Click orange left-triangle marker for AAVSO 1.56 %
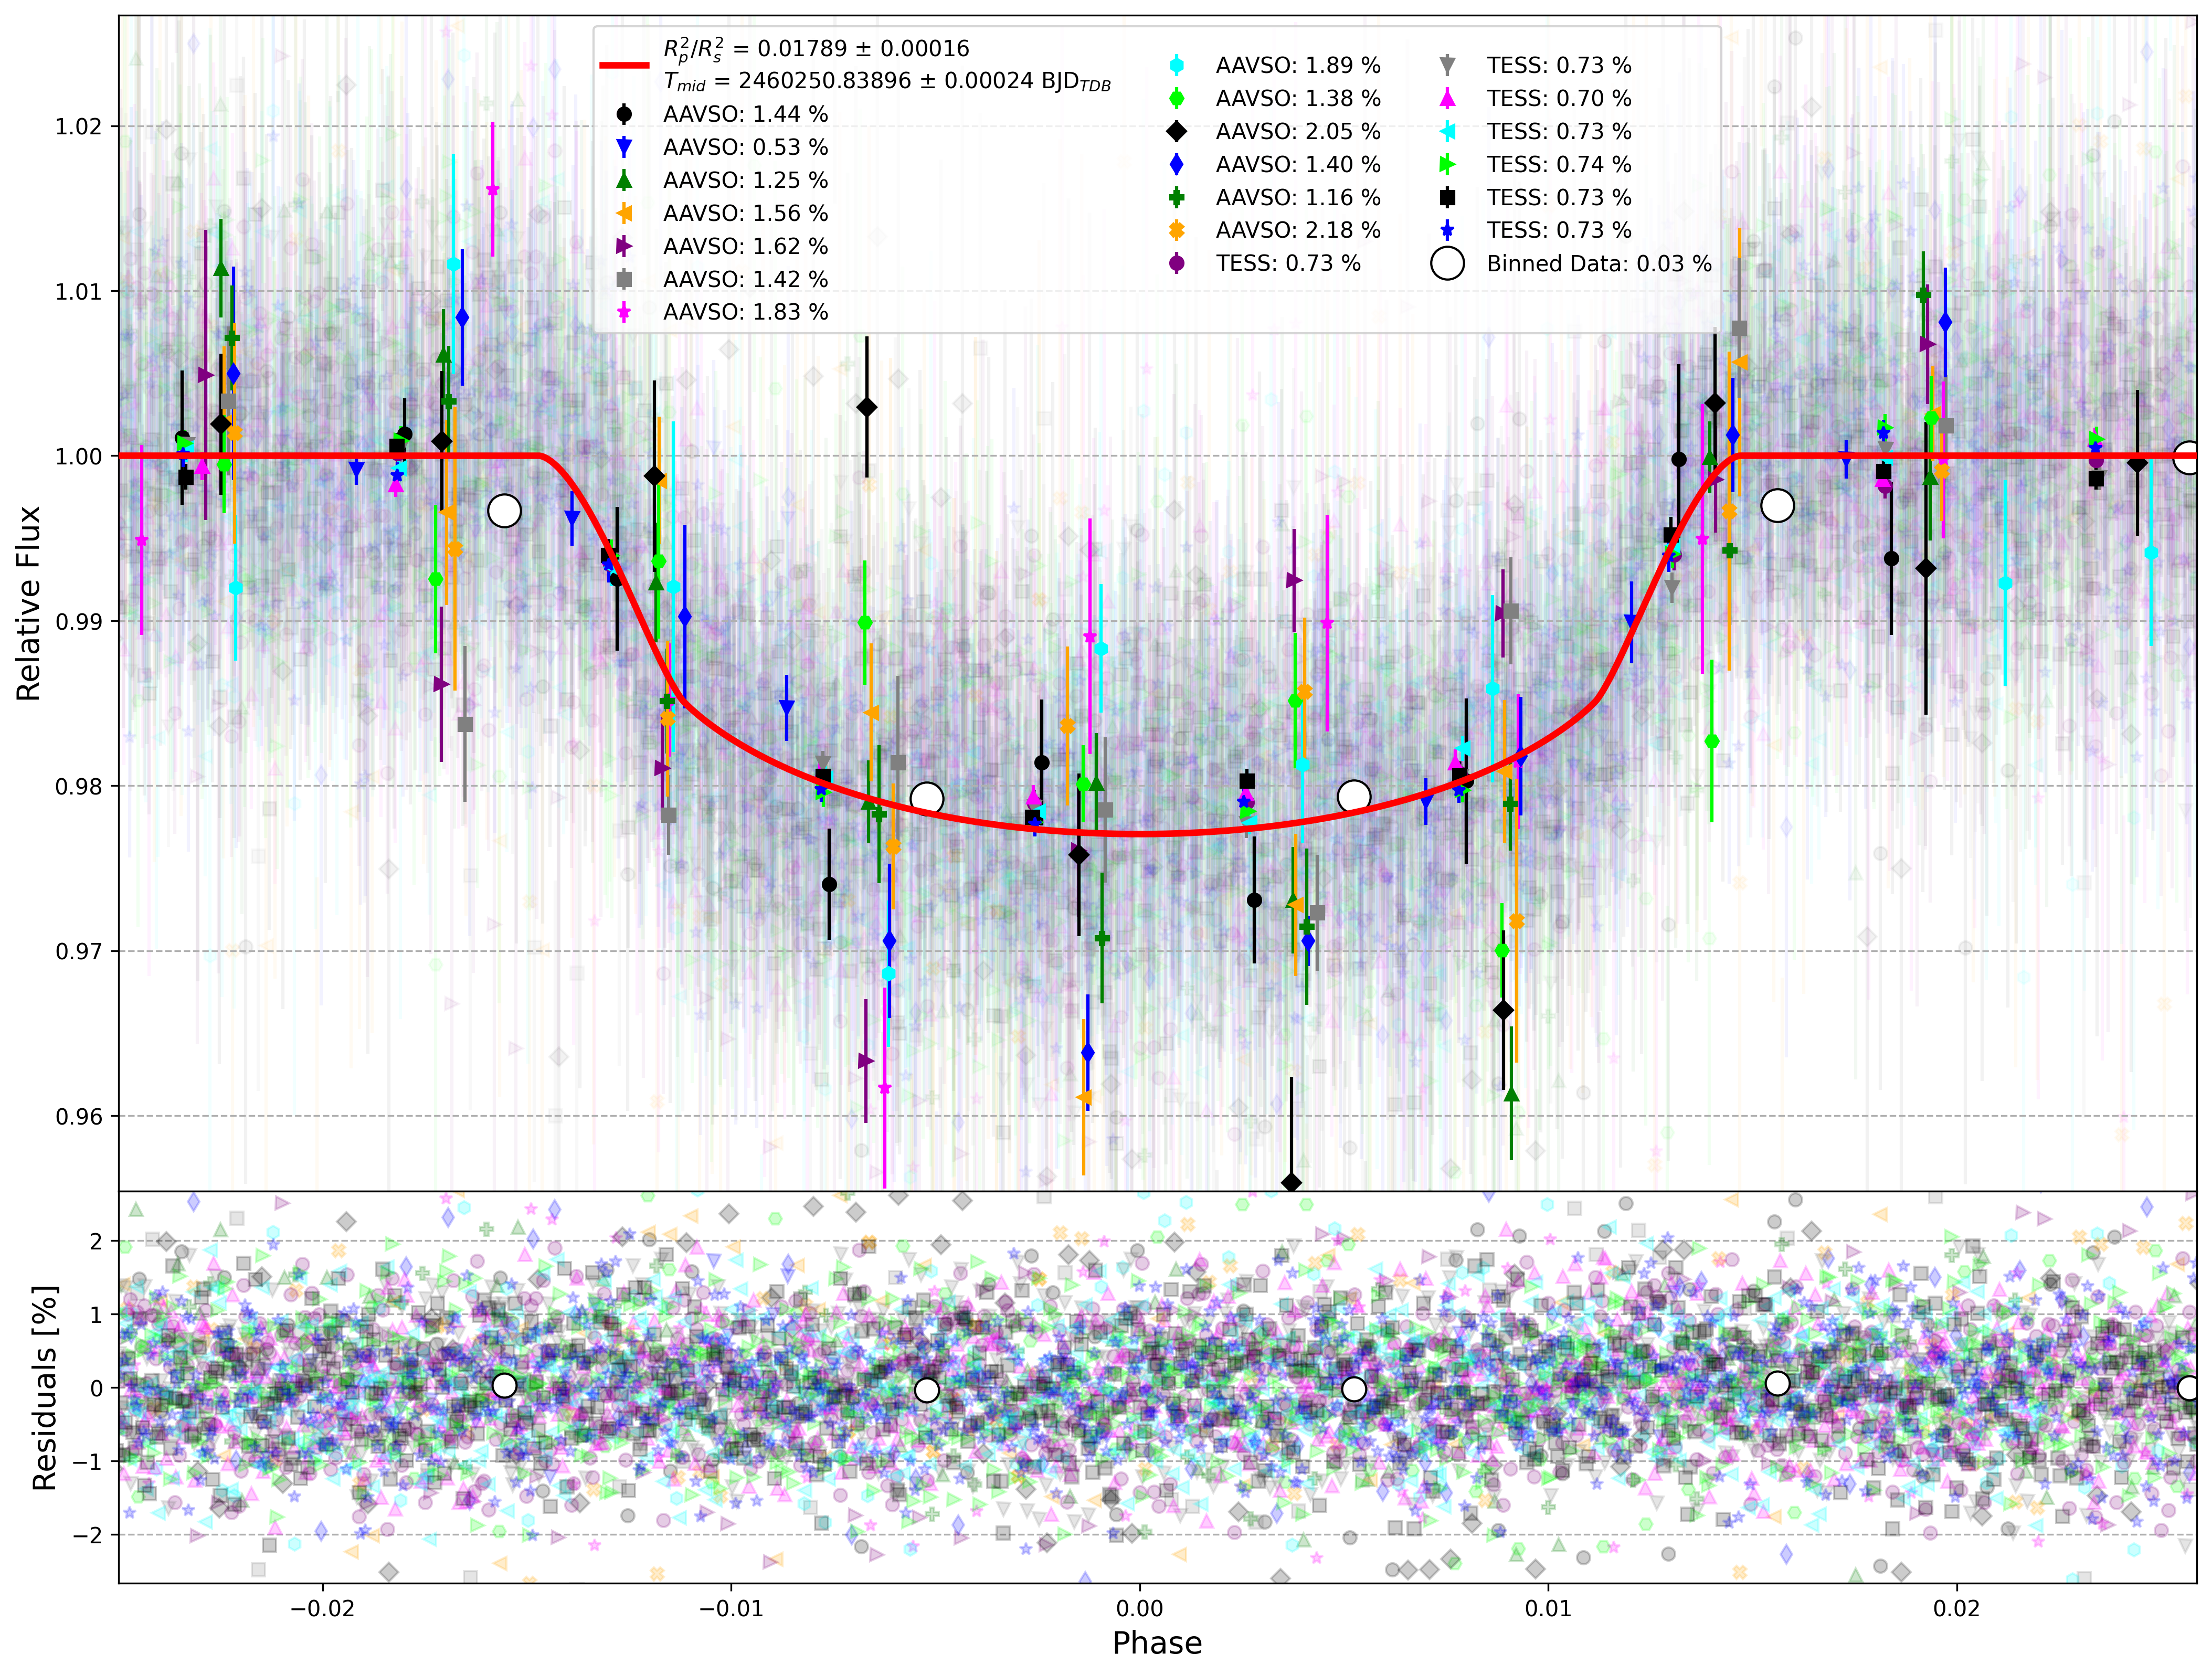 (x=624, y=213)
